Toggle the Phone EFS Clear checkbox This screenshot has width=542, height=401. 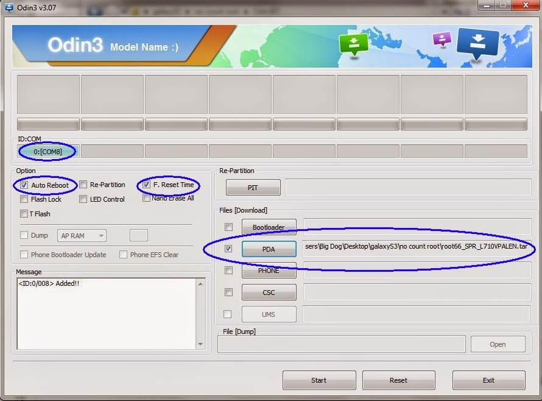123,255
